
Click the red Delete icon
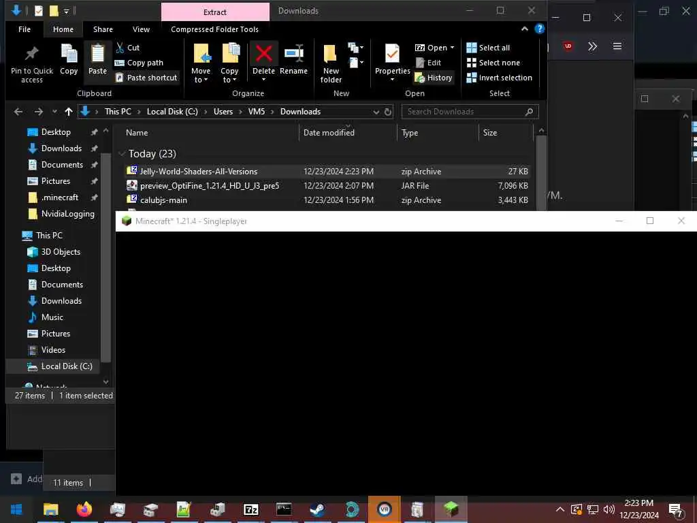coord(263,54)
